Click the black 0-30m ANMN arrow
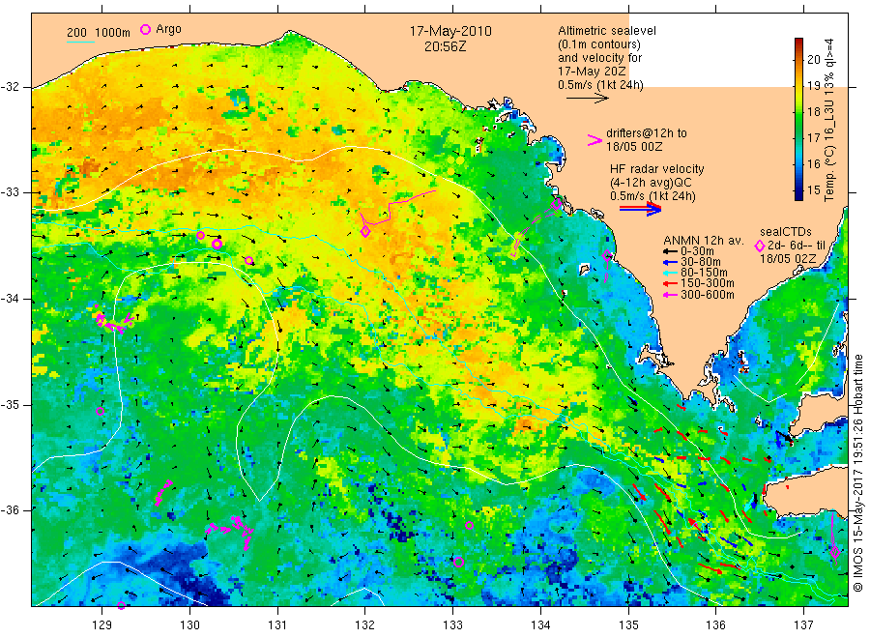 pos(670,251)
